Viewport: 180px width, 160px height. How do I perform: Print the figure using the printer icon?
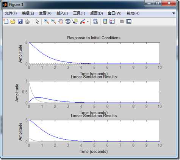[27, 22]
